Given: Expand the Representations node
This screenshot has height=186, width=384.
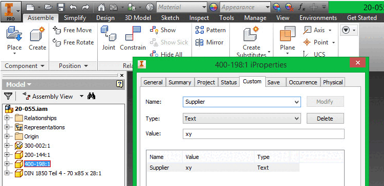Looking at the screenshot, I should [7, 127].
